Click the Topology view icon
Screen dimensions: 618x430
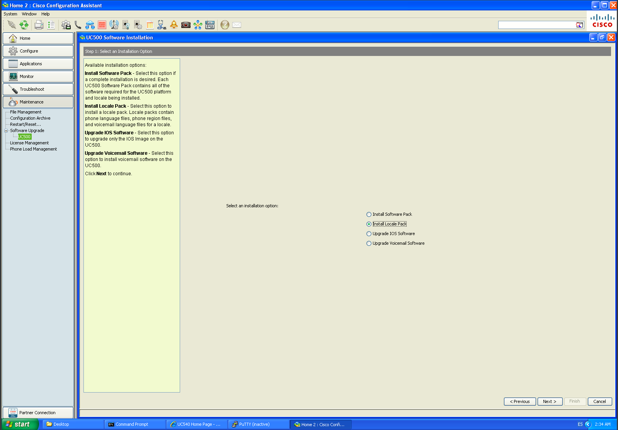[x=198, y=25]
